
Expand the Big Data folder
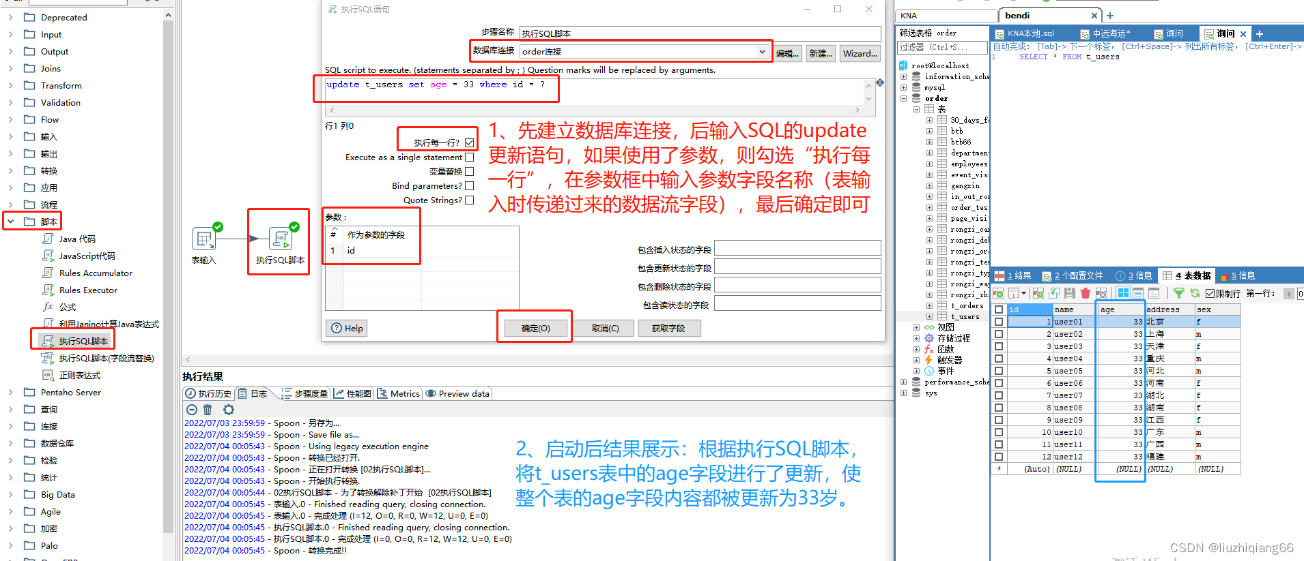10,494
